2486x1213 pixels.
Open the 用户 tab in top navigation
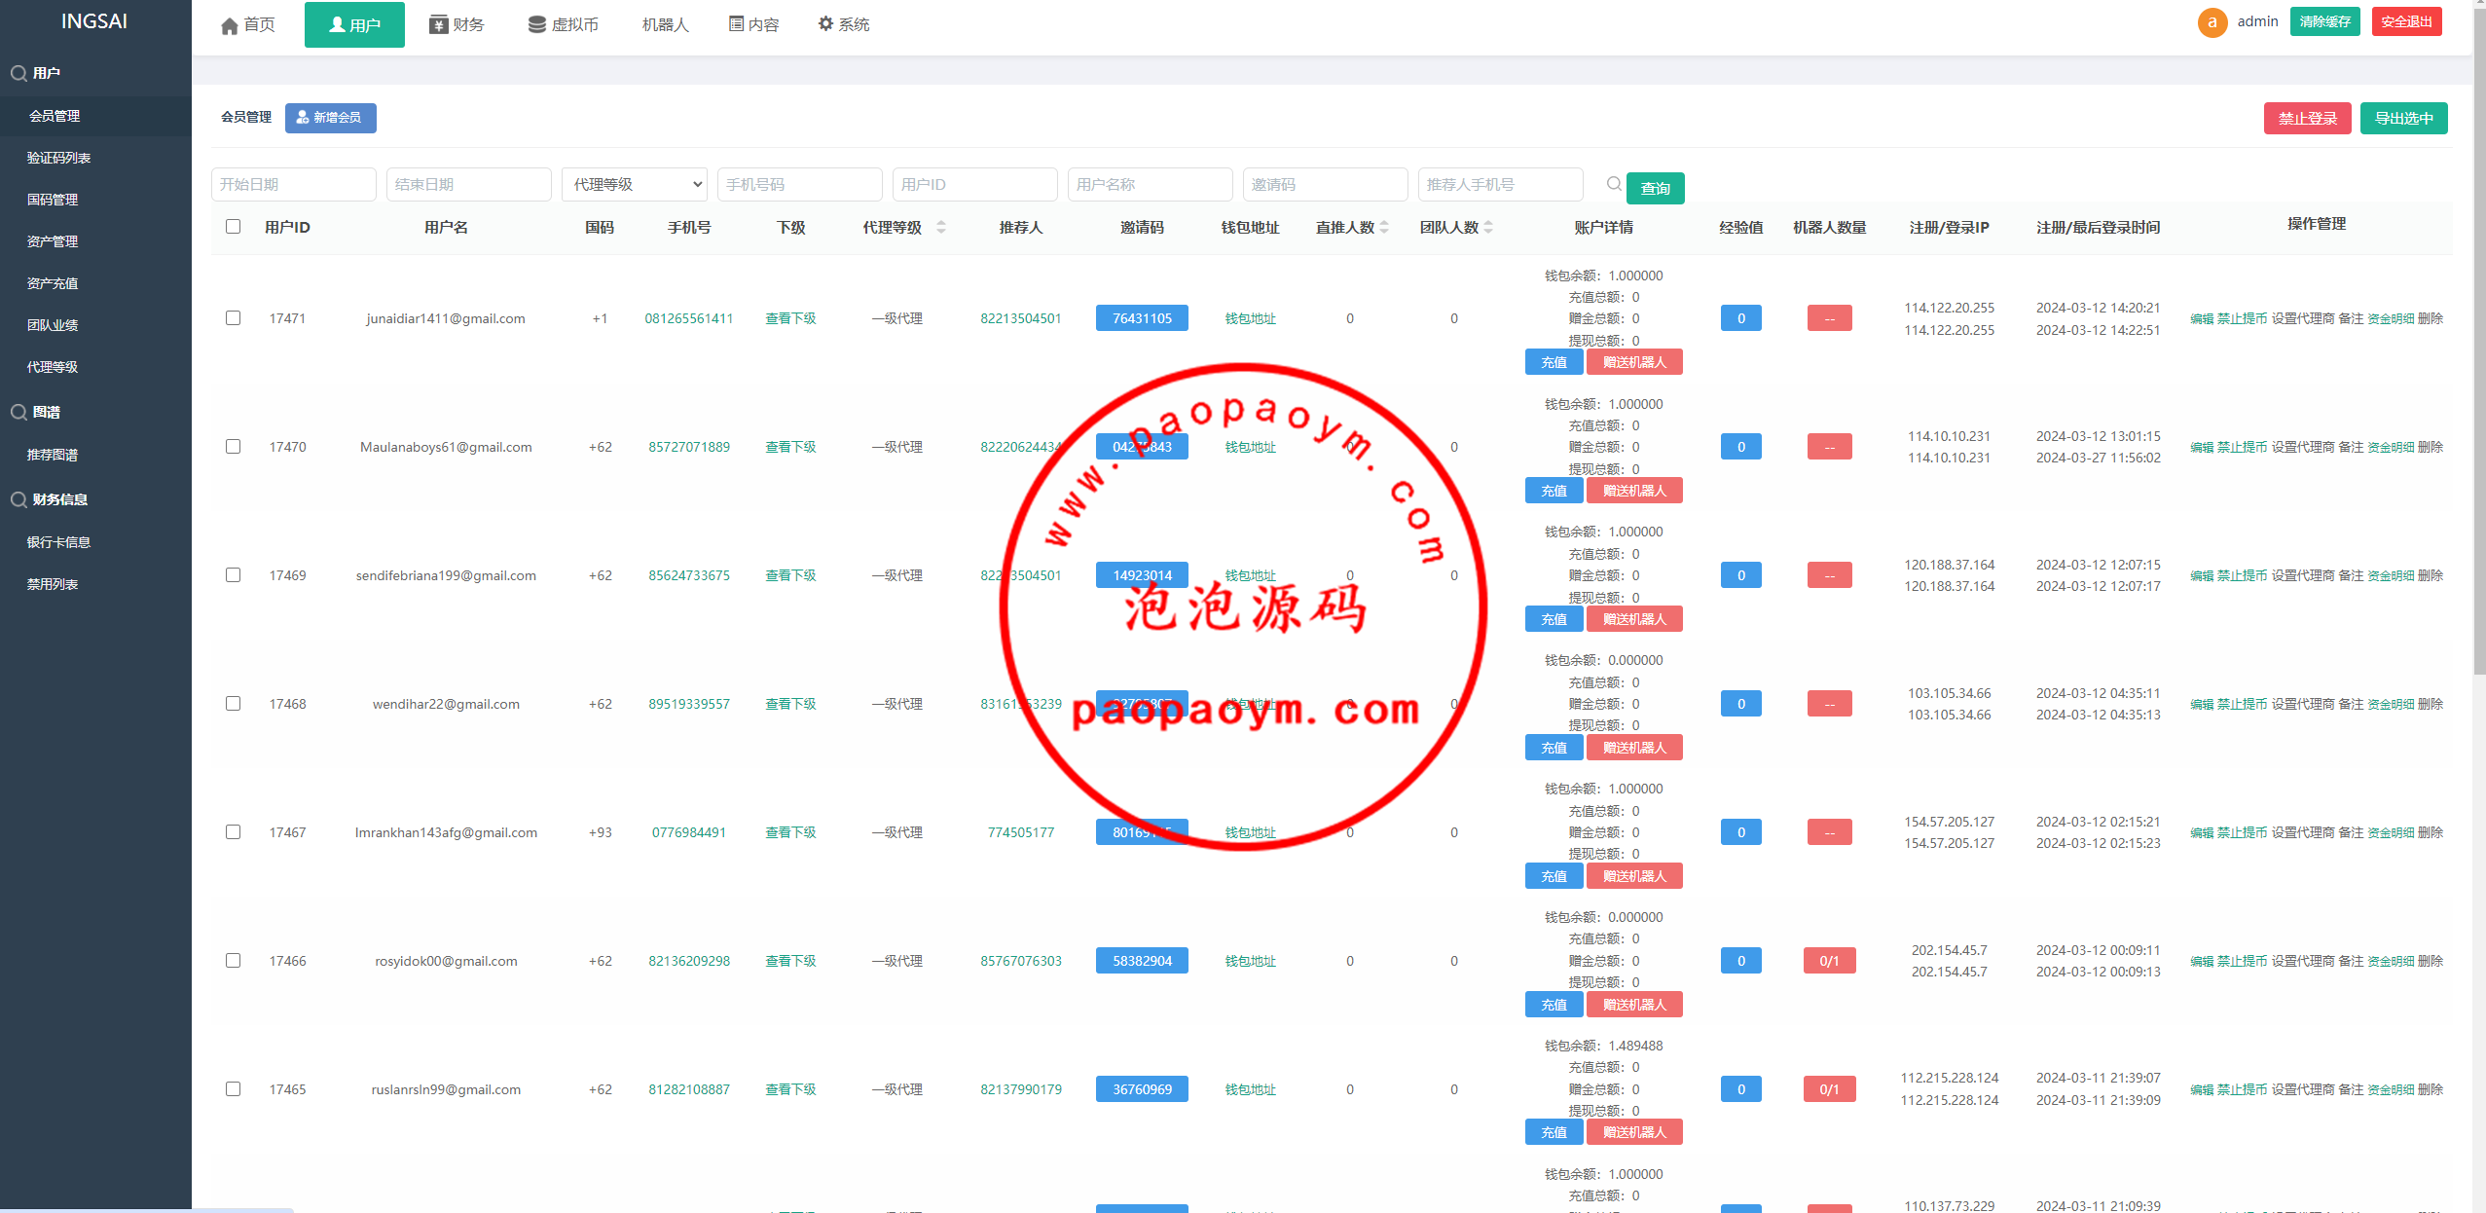click(x=354, y=24)
